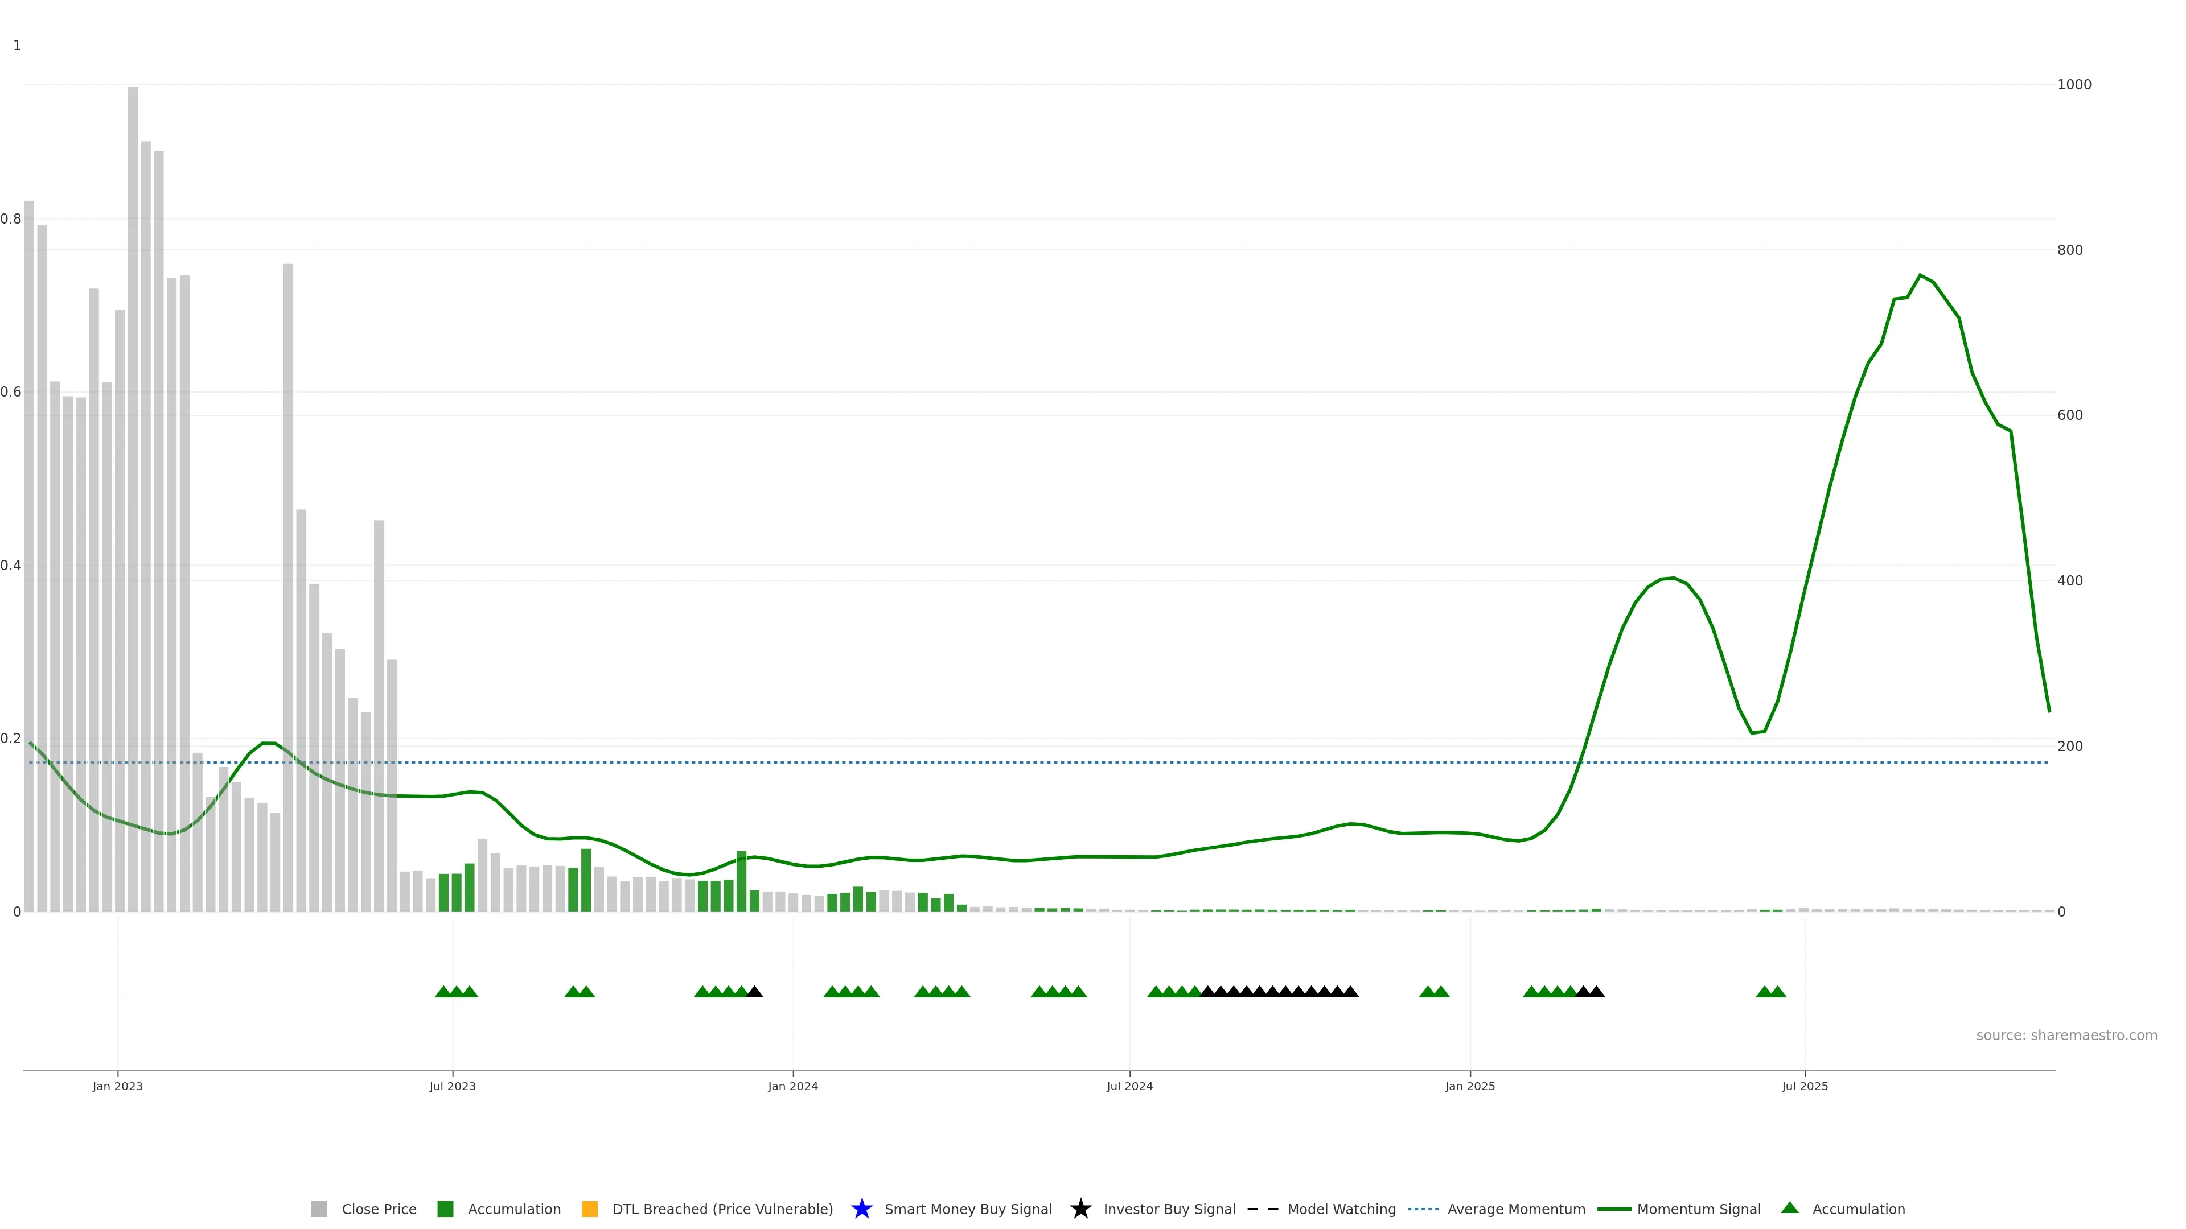Viewport: 2186px width, 1229px height.
Task: Toggle the Average Momentum legend label
Action: tap(1515, 1209)
